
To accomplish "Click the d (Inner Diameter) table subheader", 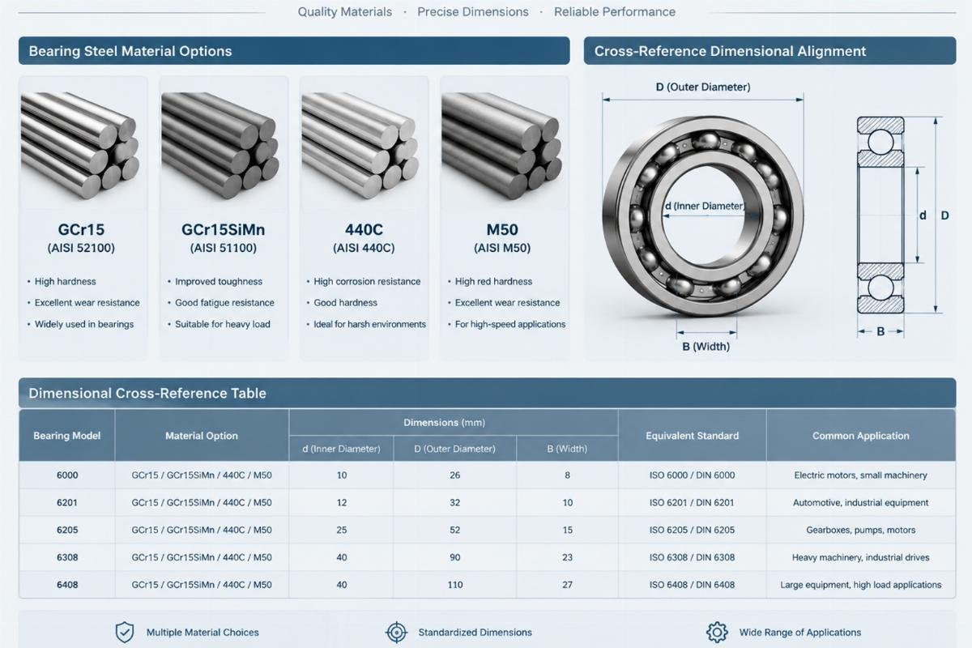I will point(341,449).
